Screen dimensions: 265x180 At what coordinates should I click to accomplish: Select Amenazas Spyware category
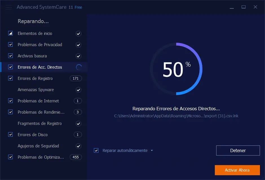(44, 90)
